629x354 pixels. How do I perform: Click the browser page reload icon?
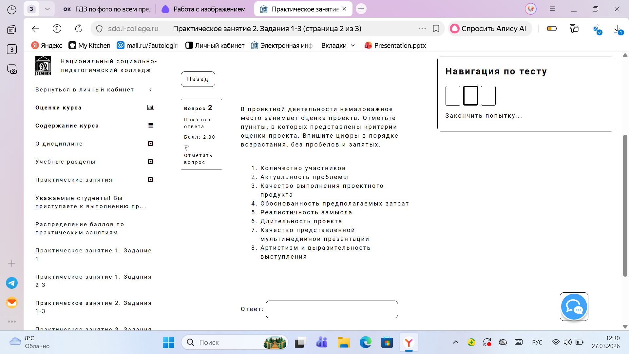(79, 29)
